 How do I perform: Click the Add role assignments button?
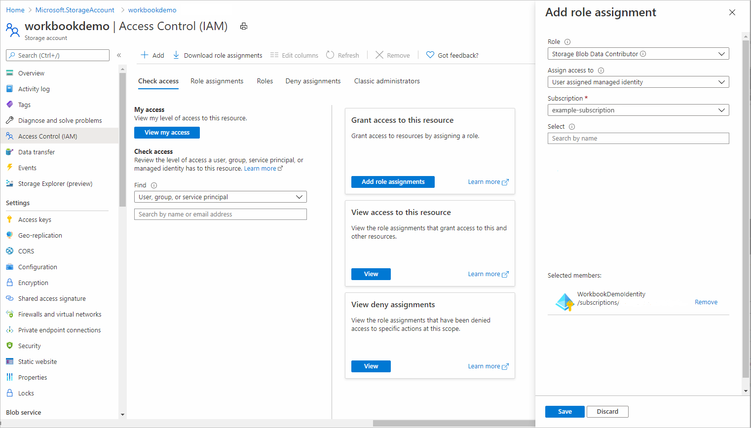393,182
